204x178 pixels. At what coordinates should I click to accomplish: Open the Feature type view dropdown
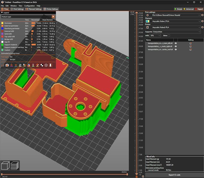tap(53, 16)
